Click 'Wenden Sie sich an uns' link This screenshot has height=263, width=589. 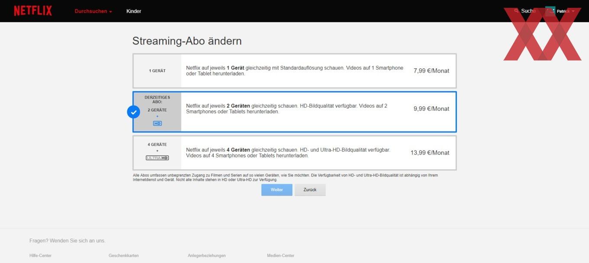tap(78, 241)
